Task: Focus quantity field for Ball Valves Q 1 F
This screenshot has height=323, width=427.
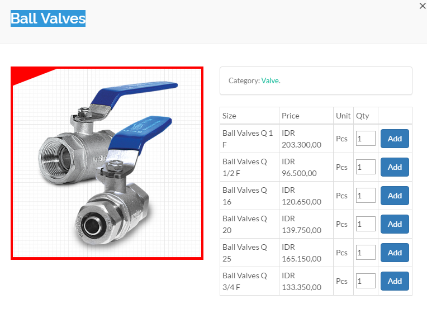Action: pos(366,139)
